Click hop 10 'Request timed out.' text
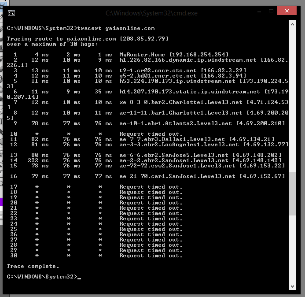 (x=151, y=134)
